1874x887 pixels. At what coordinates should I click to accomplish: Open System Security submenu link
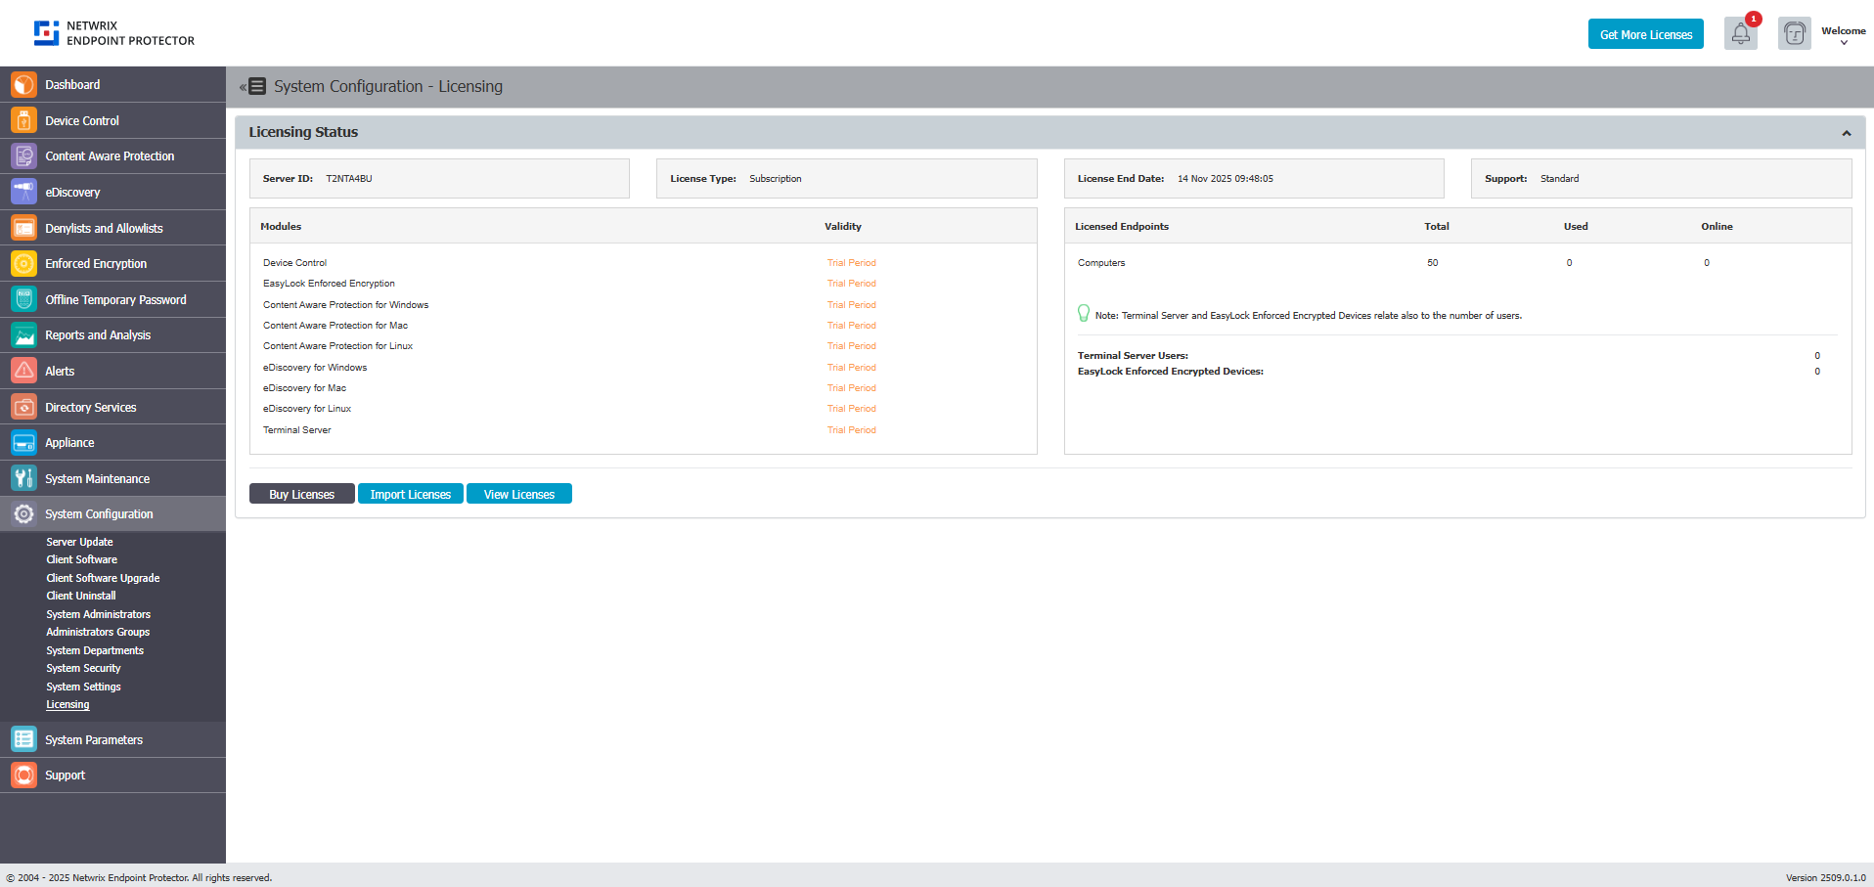coord(83,669)
